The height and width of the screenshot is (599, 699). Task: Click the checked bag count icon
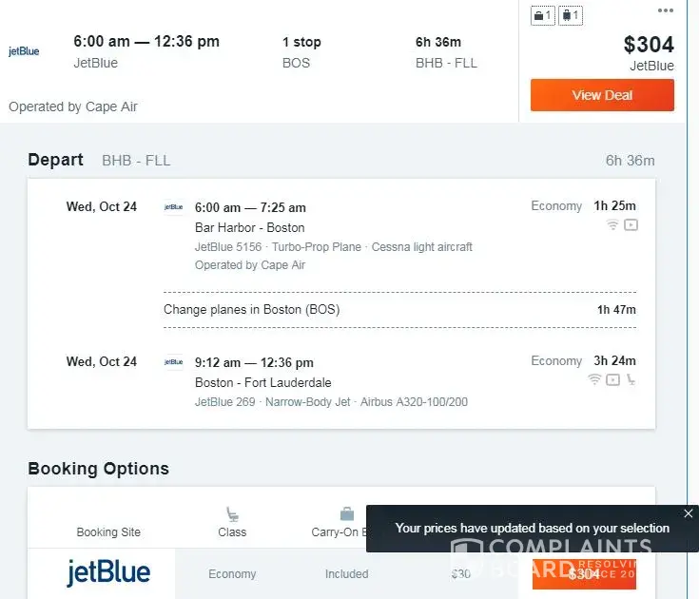(x=570, y=16)
